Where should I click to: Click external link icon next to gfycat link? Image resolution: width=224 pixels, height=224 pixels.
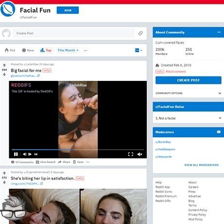tap(38, 75)
